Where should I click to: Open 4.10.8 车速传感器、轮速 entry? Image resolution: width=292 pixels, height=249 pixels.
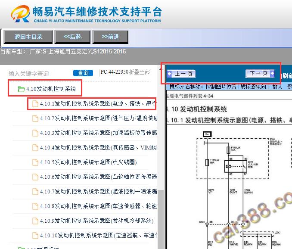tap(98, 206)
